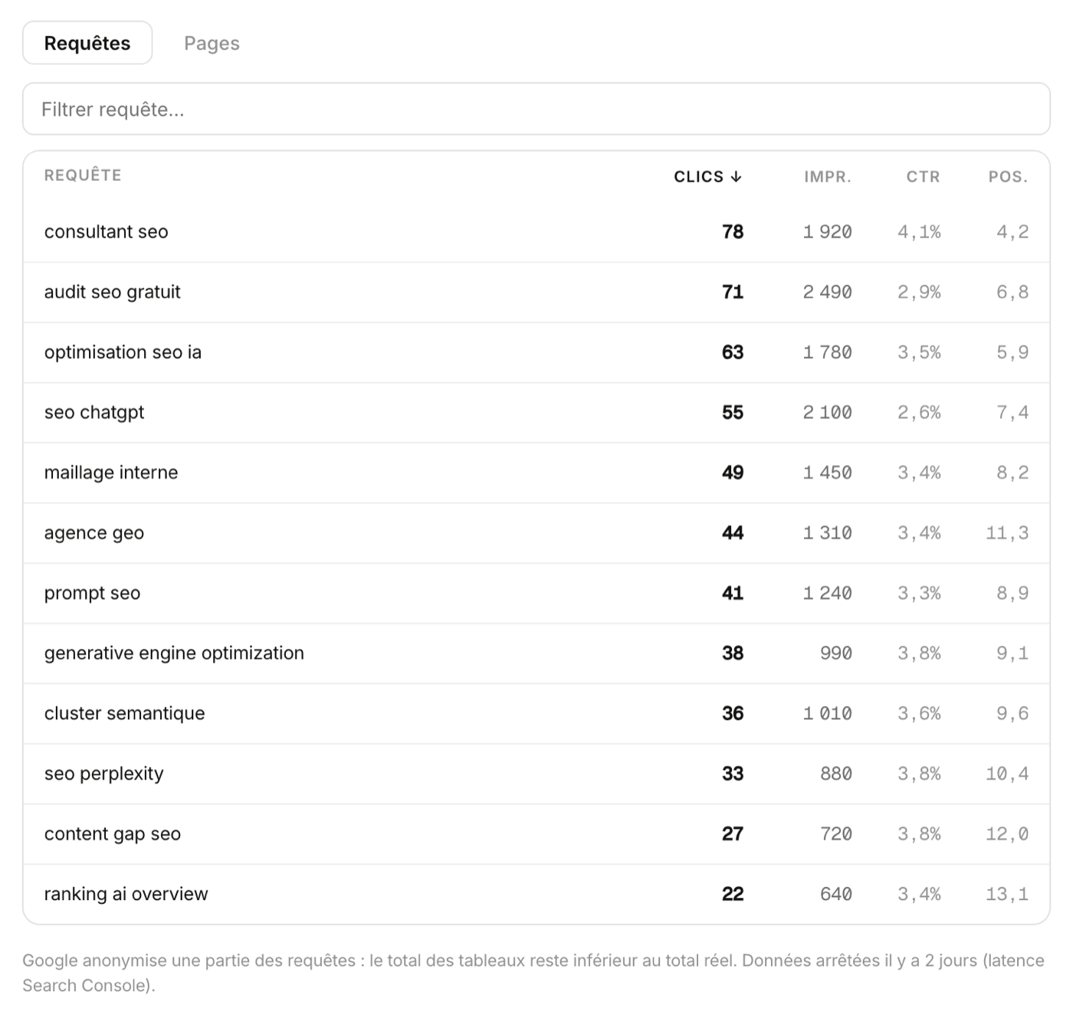Viewport: 1073px width, 1028px height.
Task: Click the 1 310 impressions cell
Action: coord(828,533)
